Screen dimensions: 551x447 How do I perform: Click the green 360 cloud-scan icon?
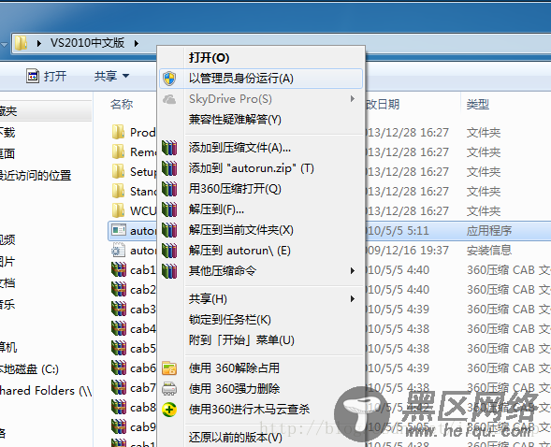pos(169,410)
